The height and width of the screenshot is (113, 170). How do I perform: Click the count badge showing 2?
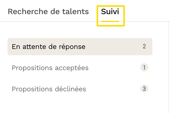coord(144,47)
